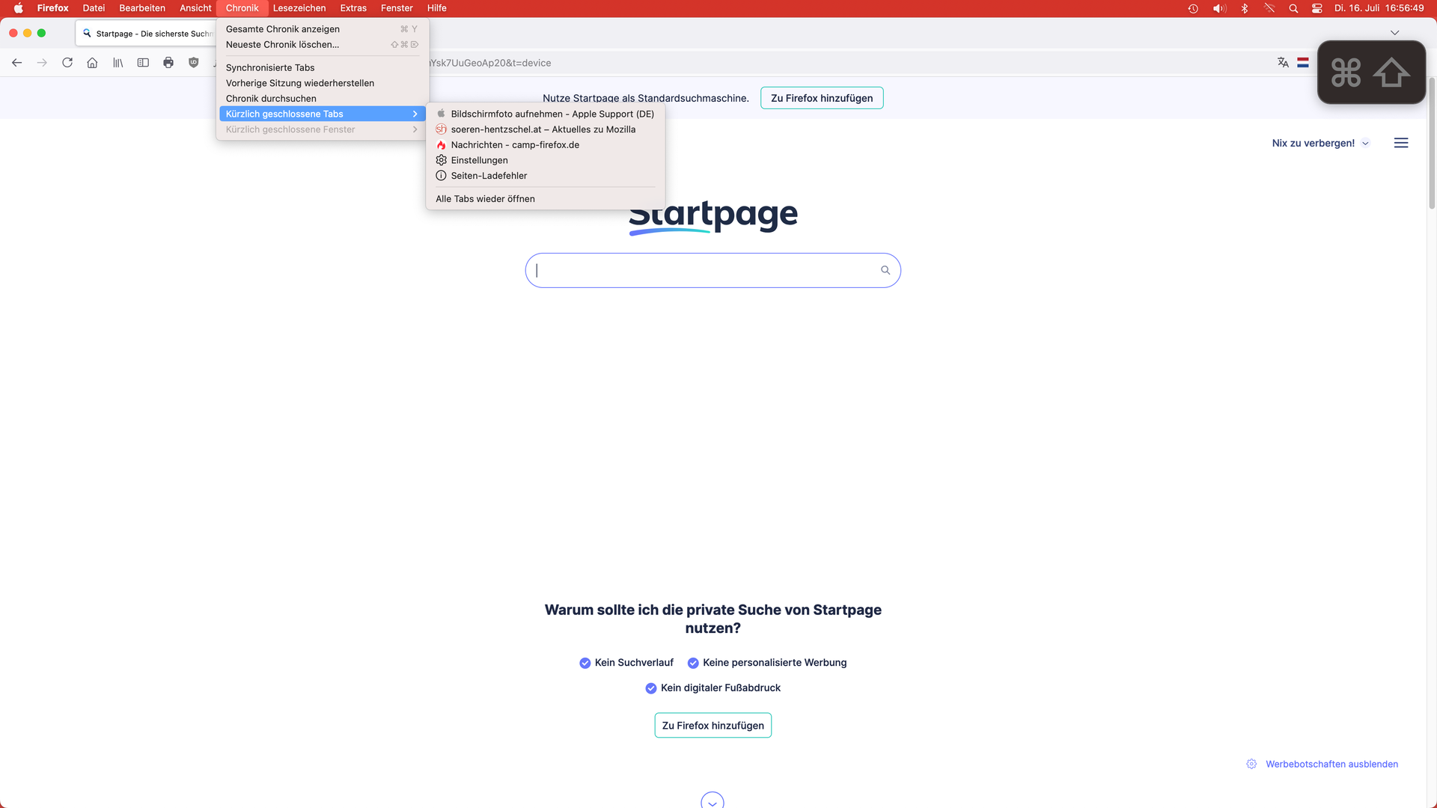Image resolution: width=1437 pixels, height=808 pixels.
Task: Select 'Gesamte Chronik anzeigen' menu entry
Action: click(283, 29)
